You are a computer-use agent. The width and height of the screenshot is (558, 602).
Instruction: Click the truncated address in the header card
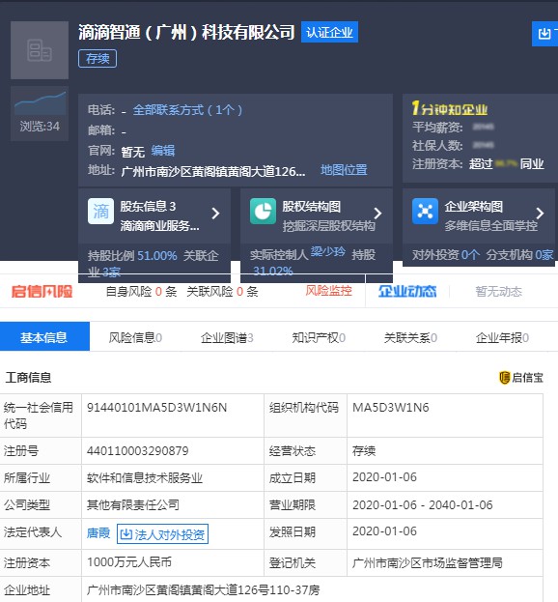(213, 171)
